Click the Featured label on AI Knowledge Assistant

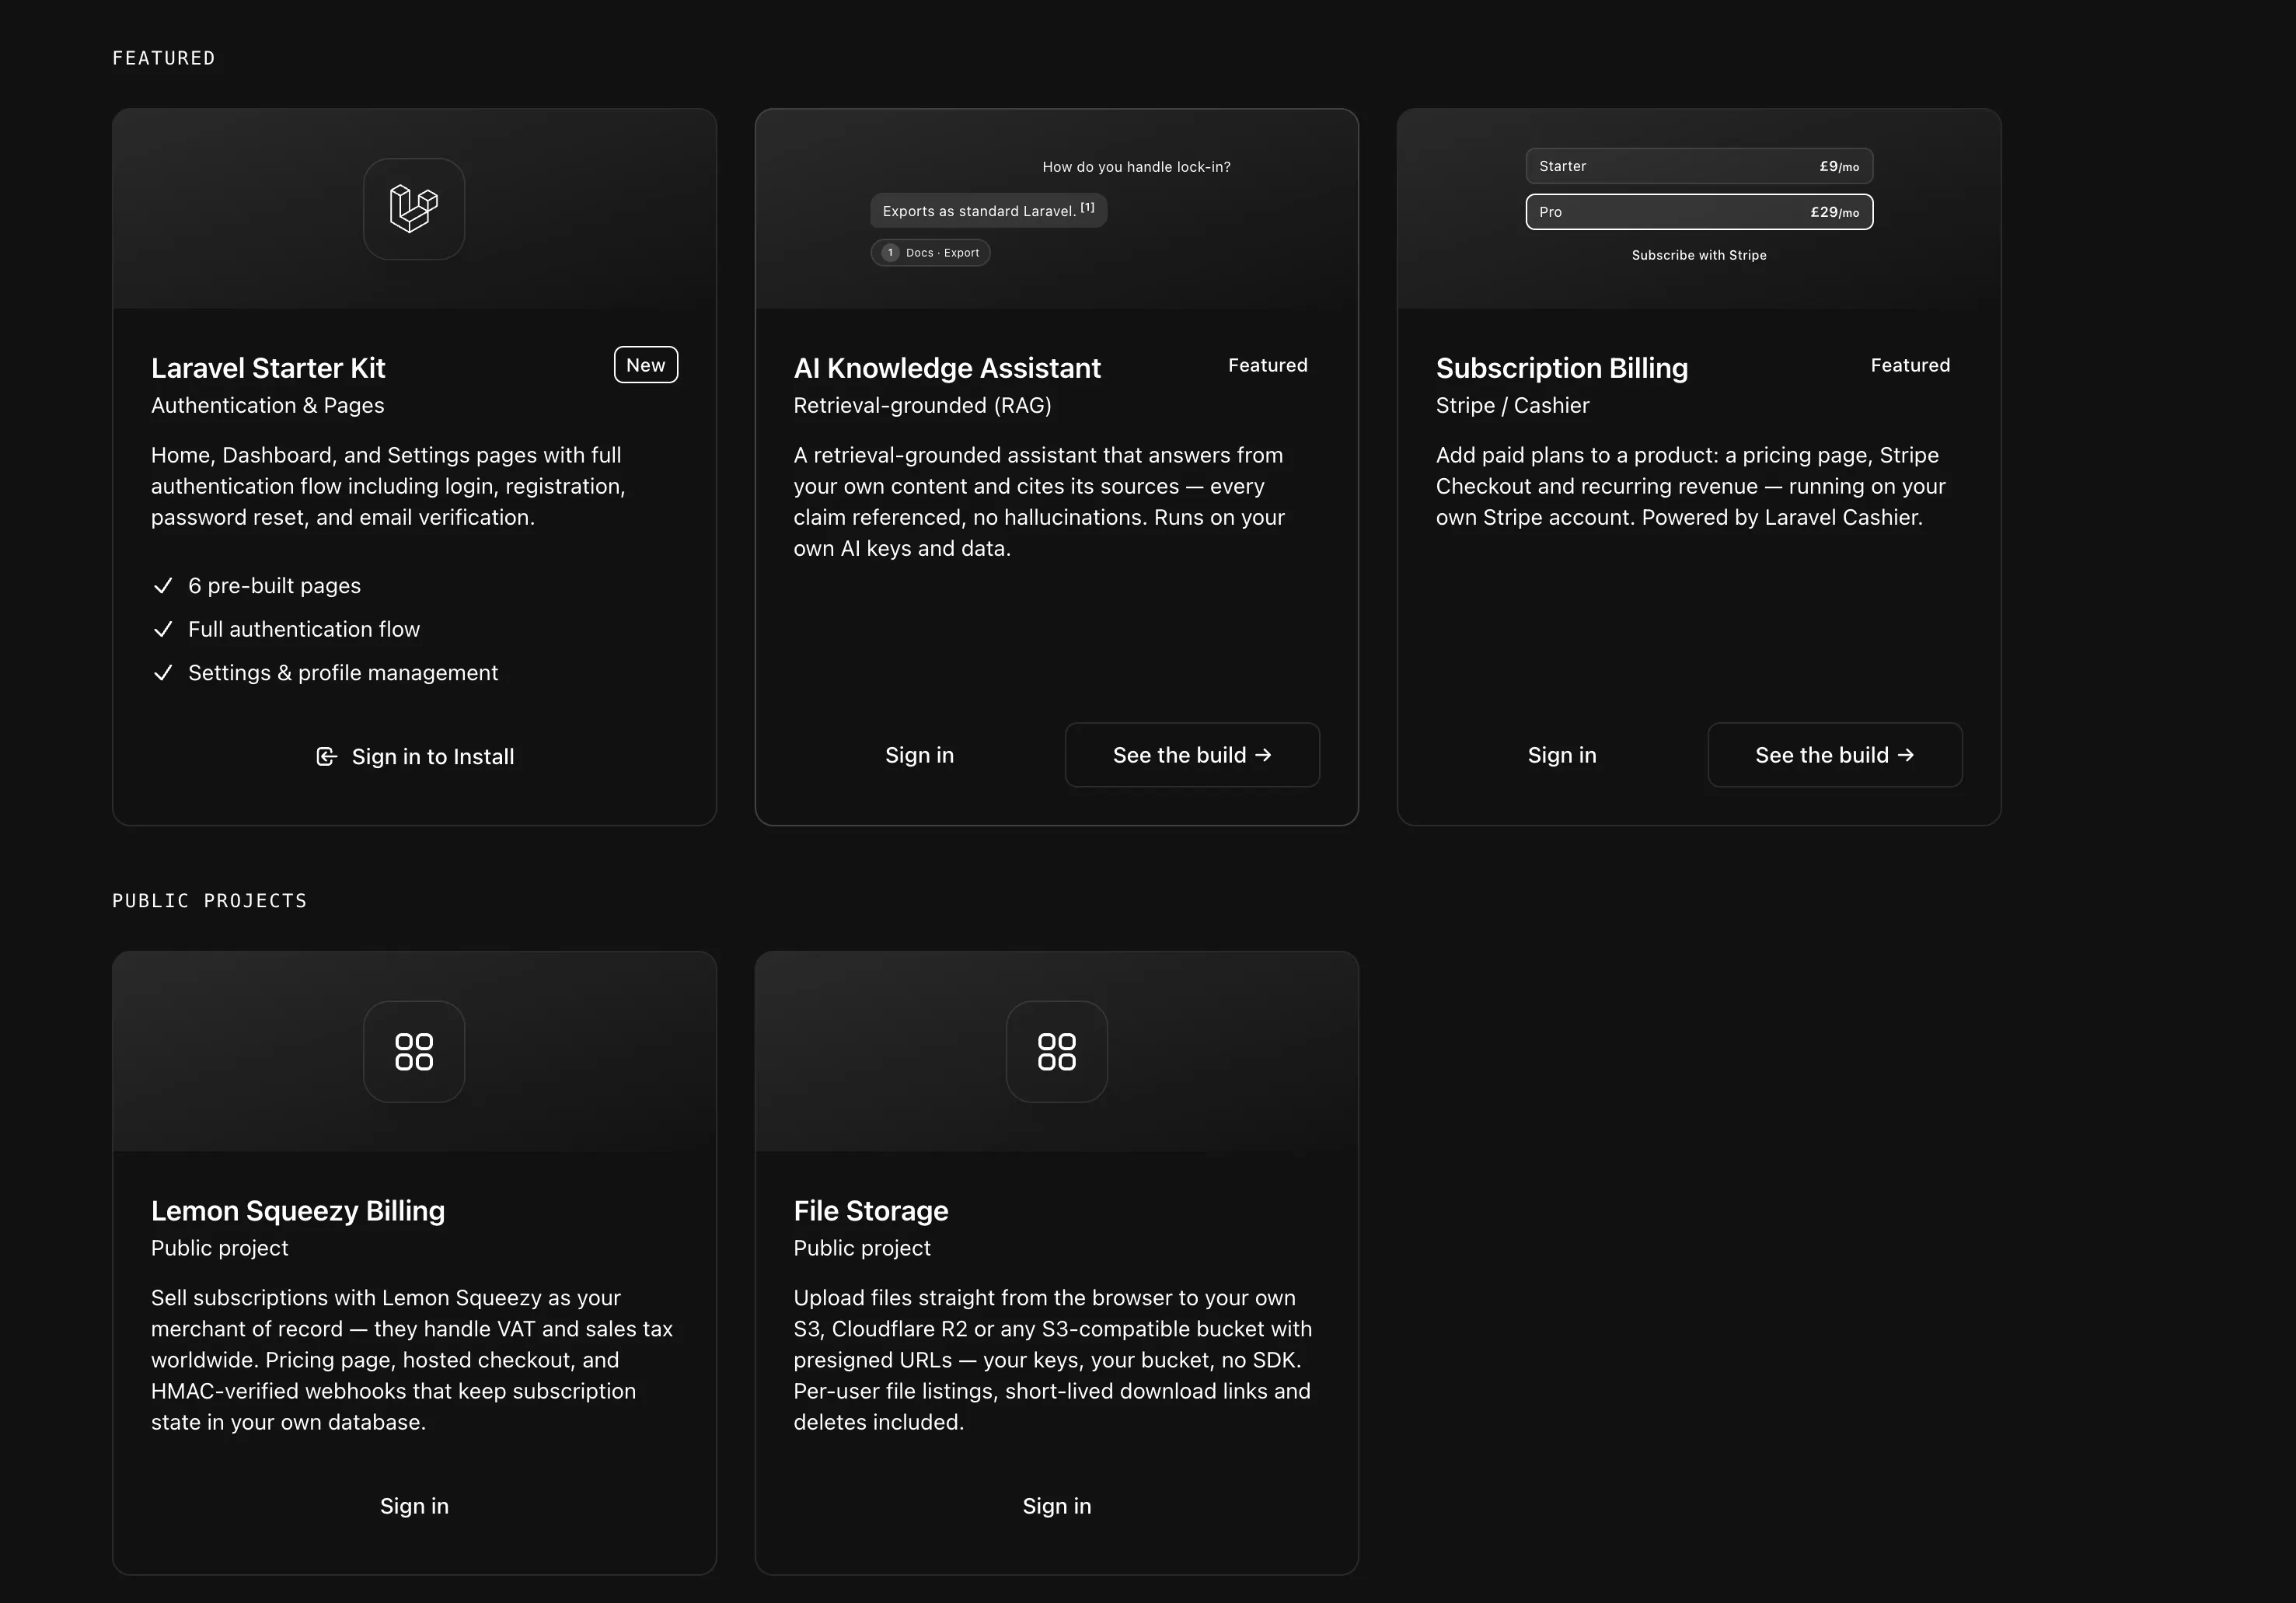click(1268, 365)
